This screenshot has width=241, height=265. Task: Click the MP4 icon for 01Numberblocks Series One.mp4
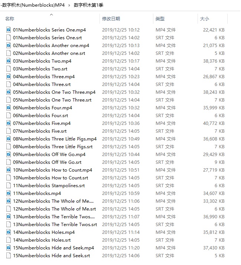(9, 30)
